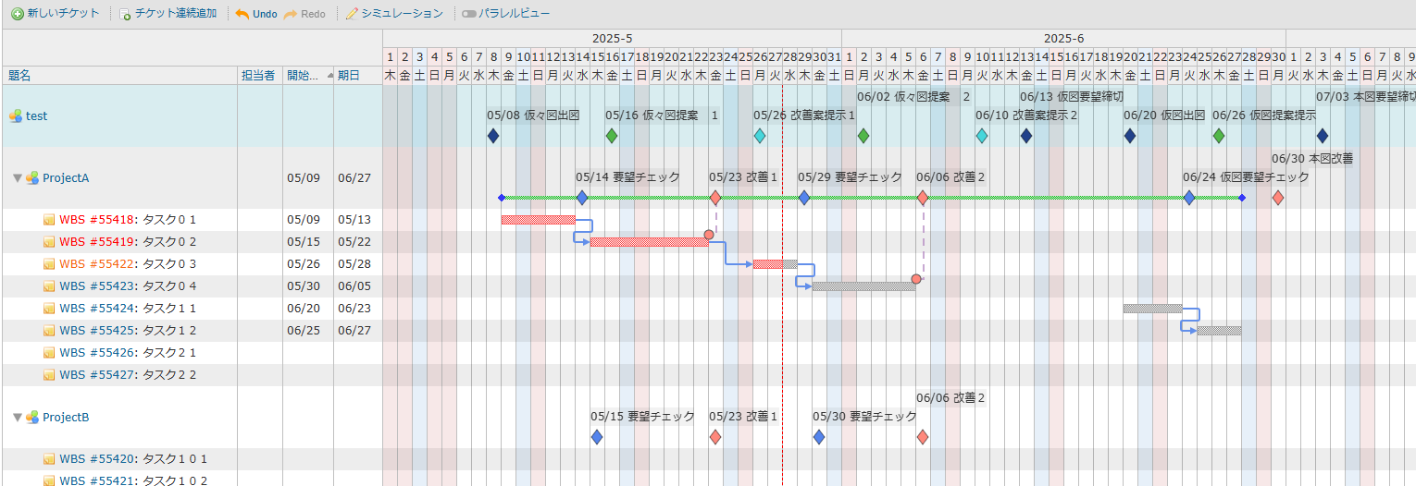Collapse the ProjectA tree node
Viewport: 1416px width, 486px height.
coord(18,178)
